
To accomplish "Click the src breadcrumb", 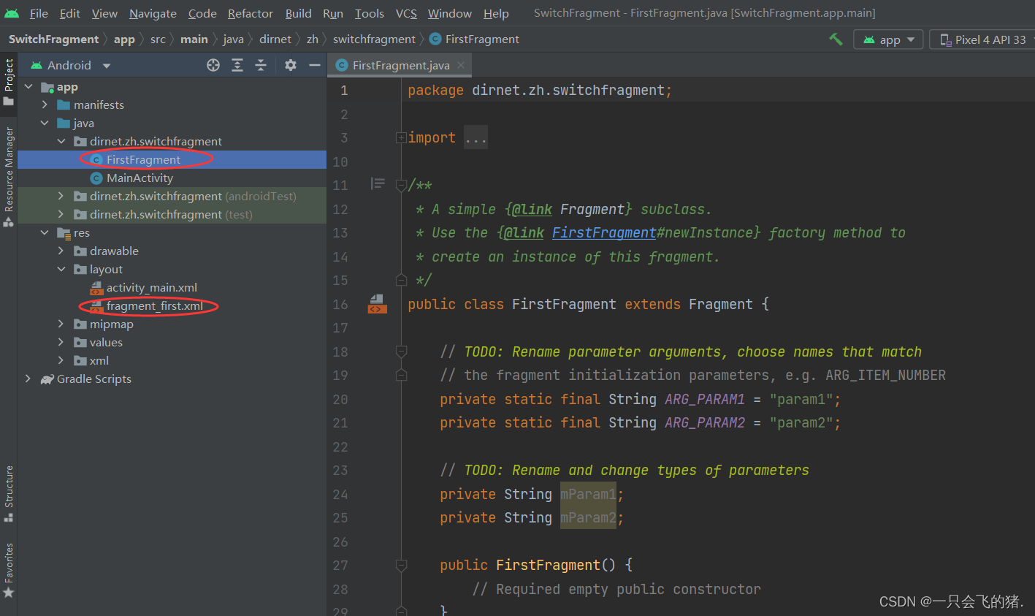I will pos(158,39).
